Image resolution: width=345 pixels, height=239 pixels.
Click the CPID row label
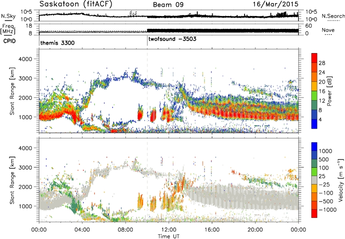point(9,41)
